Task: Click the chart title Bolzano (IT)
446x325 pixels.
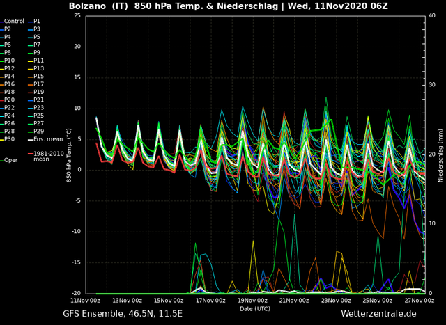Action: tap(98, 6)
